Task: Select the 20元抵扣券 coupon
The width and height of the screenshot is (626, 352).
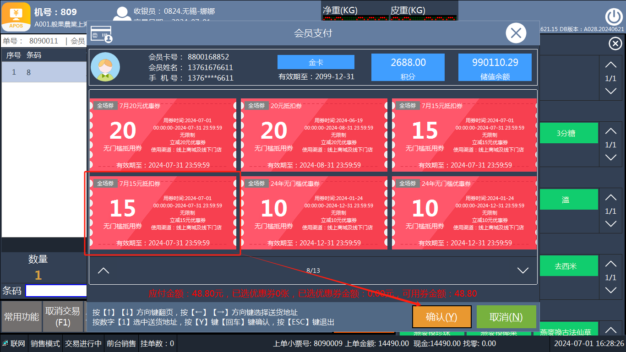Action: pyautogui.click(x=314, y=135)
